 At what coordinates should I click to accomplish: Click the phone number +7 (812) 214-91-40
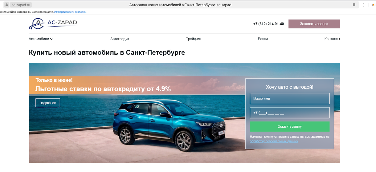tap(269, 24)
